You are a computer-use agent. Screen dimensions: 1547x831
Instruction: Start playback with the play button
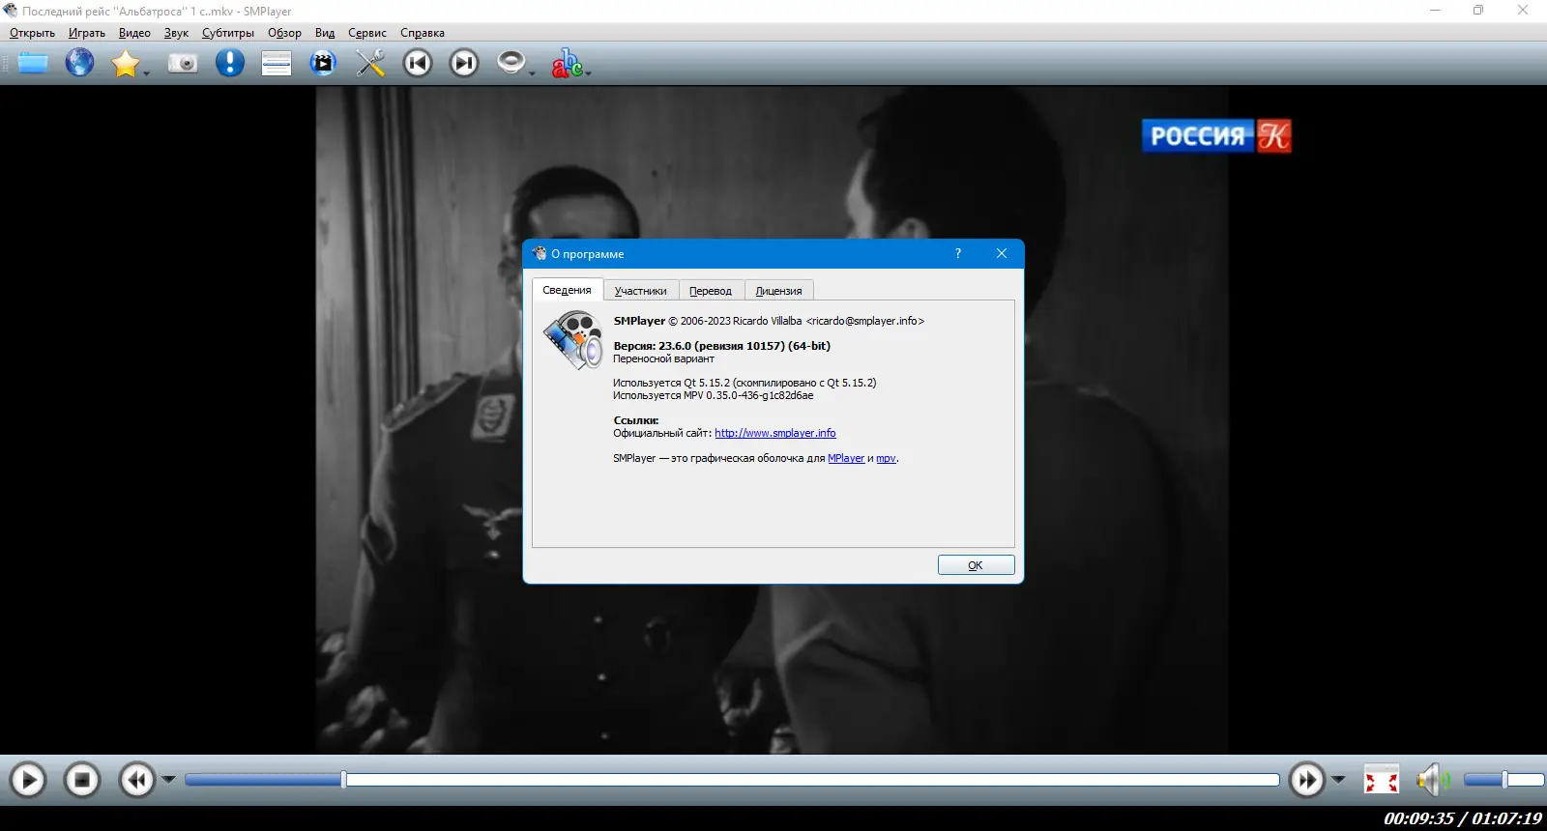28,780
